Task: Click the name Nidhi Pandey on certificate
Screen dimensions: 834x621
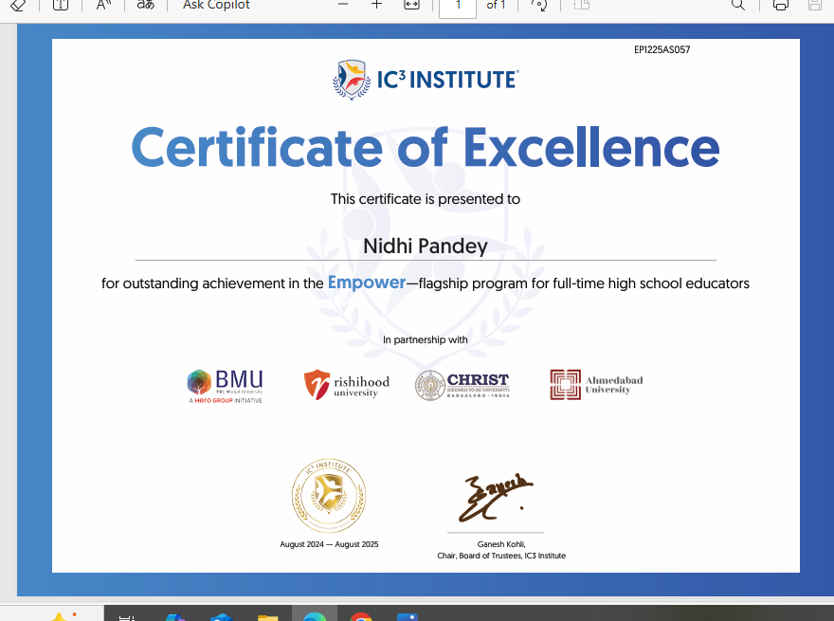Action: [x=426, y=247]
